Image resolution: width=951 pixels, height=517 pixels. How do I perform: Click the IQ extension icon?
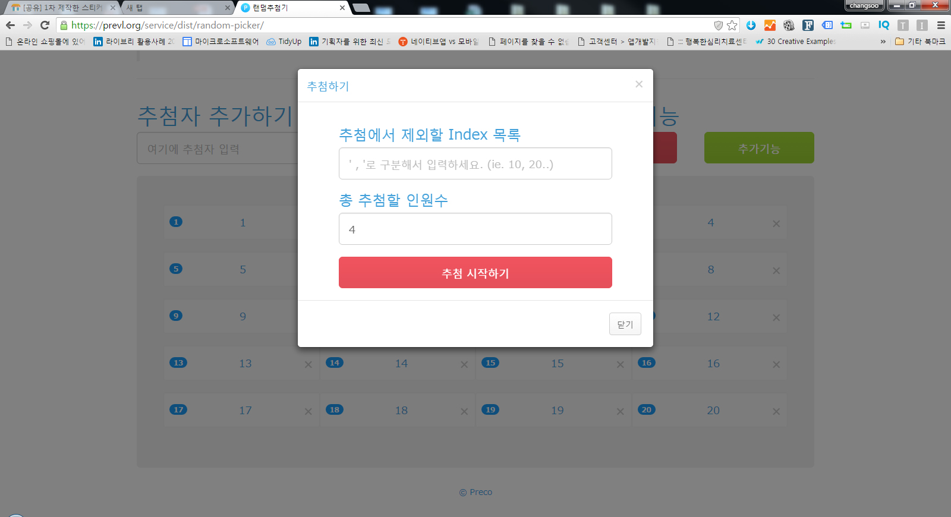884,25
